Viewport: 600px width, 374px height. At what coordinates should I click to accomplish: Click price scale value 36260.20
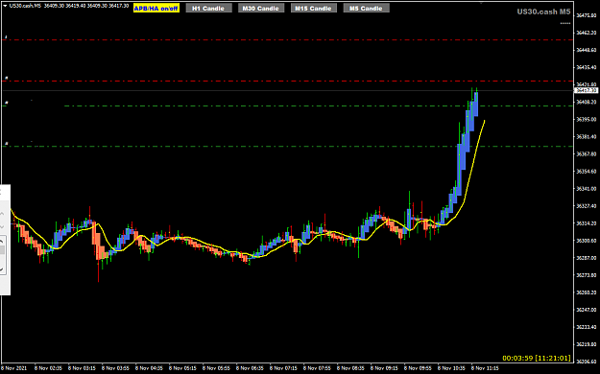(587, 292)
